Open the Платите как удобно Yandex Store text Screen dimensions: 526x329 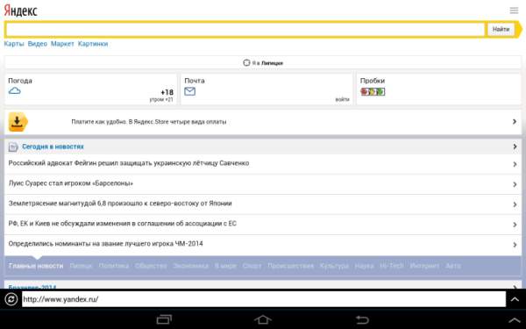tap(149, 122)
